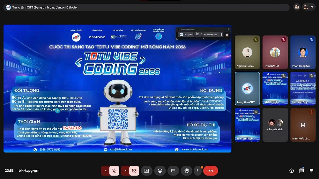The width and height of the screenshot is (319, 179).
Task: Raise hand using the hand icon
Action: (x=186, y=171)
